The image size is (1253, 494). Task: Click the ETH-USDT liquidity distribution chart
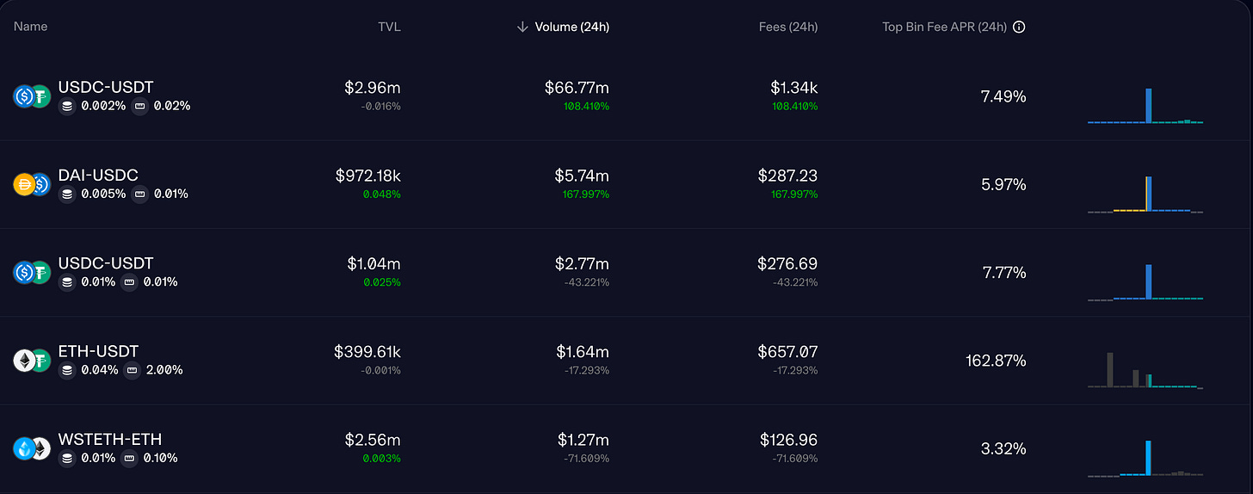coord(1145,370)
